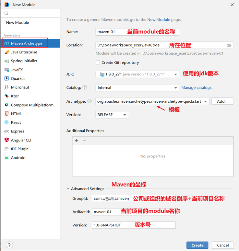Open help via bottom-left question mark
This screenshot has height=251, width=239.
coord(9,245)
